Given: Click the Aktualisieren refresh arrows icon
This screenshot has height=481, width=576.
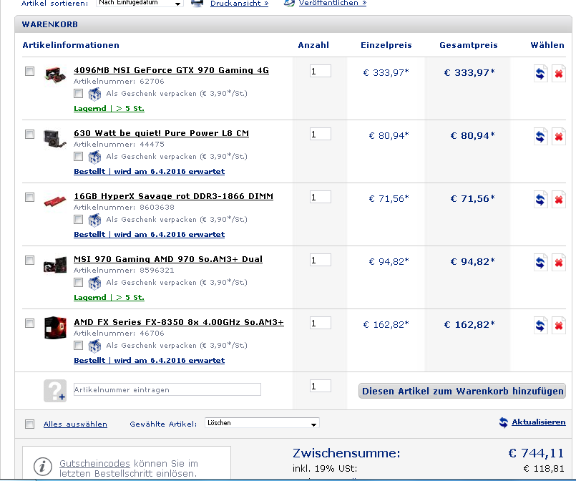Looking at the screenshot, I should click(x=504, y=422).
